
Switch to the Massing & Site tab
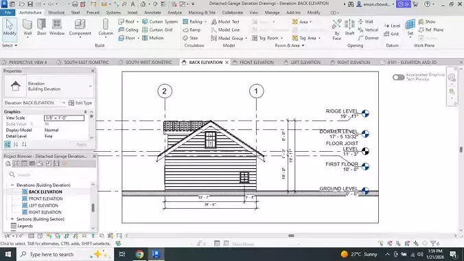(202, 12)
